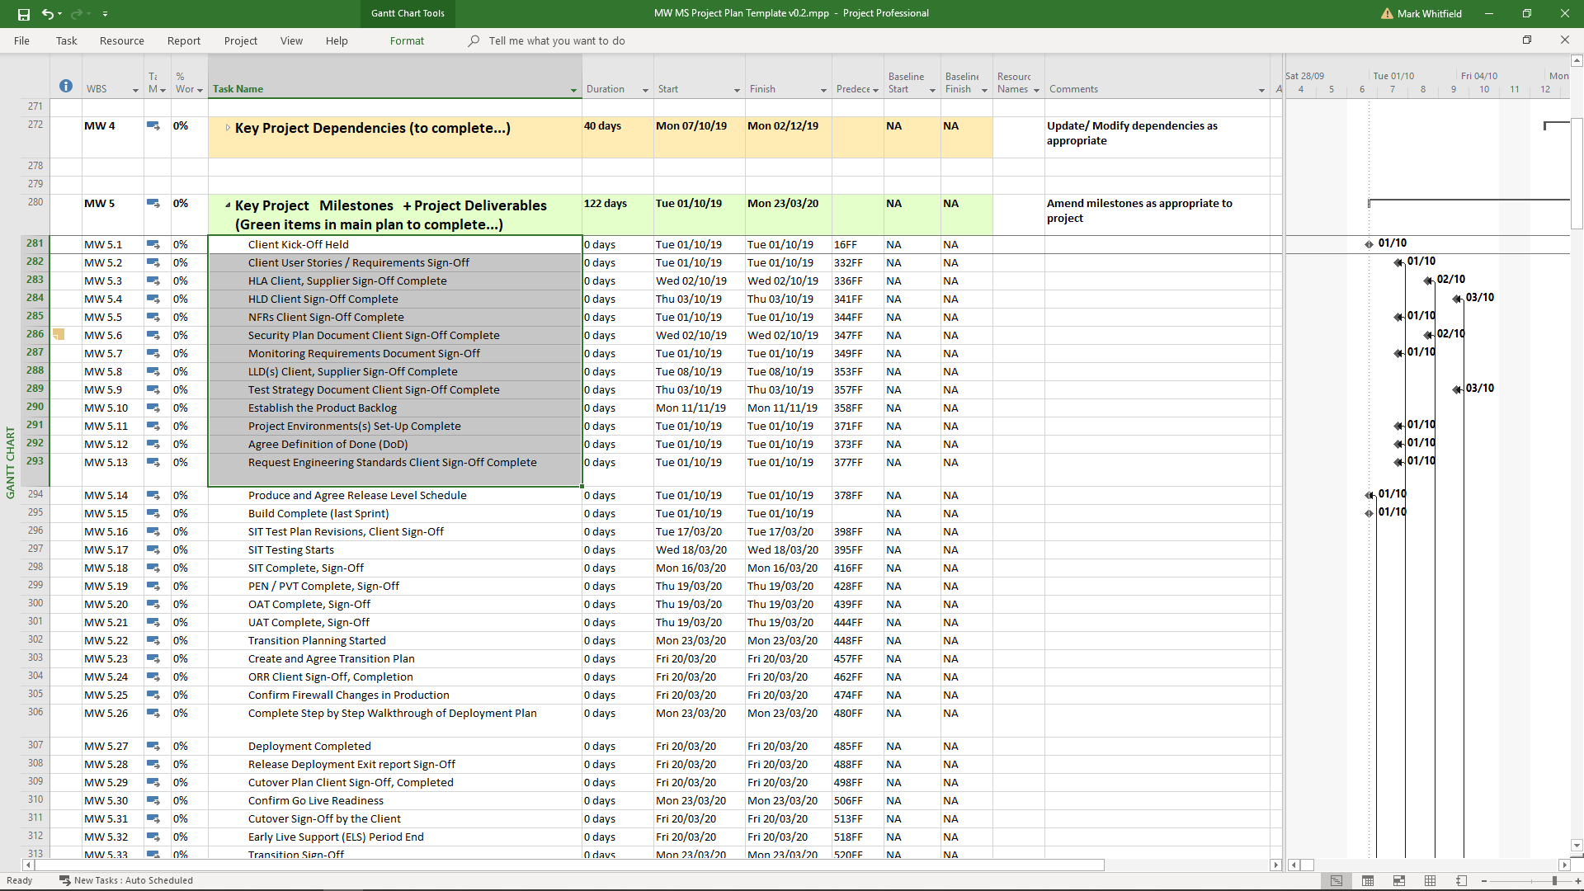Open the Report view icon in status bar

point(1461,881)
